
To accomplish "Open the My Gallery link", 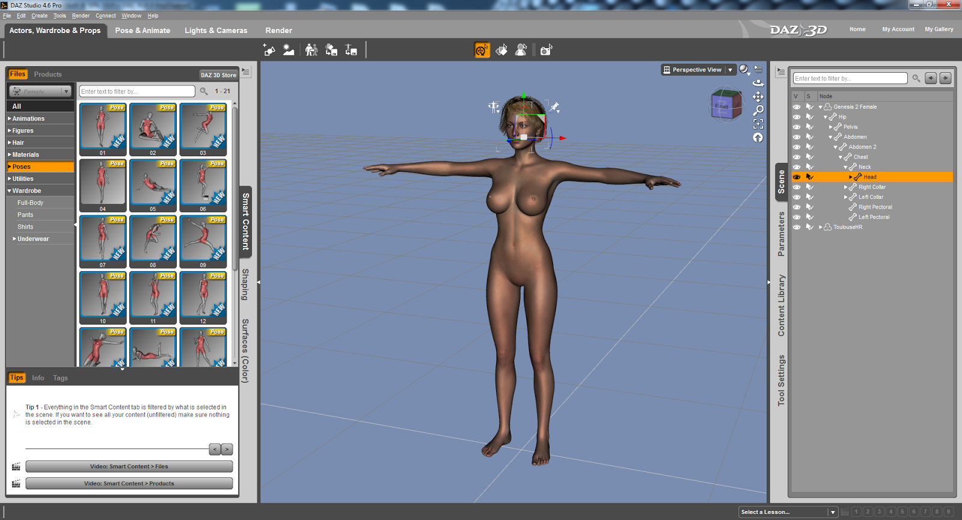I will click(x=939, y=29).
